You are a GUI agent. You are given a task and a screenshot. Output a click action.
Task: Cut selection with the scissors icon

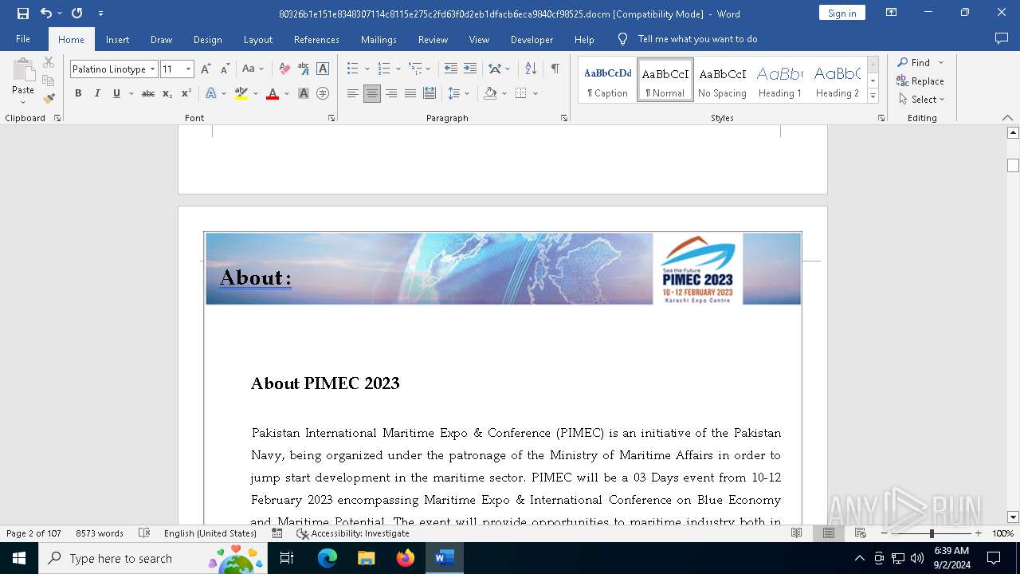tap(49, 62)
